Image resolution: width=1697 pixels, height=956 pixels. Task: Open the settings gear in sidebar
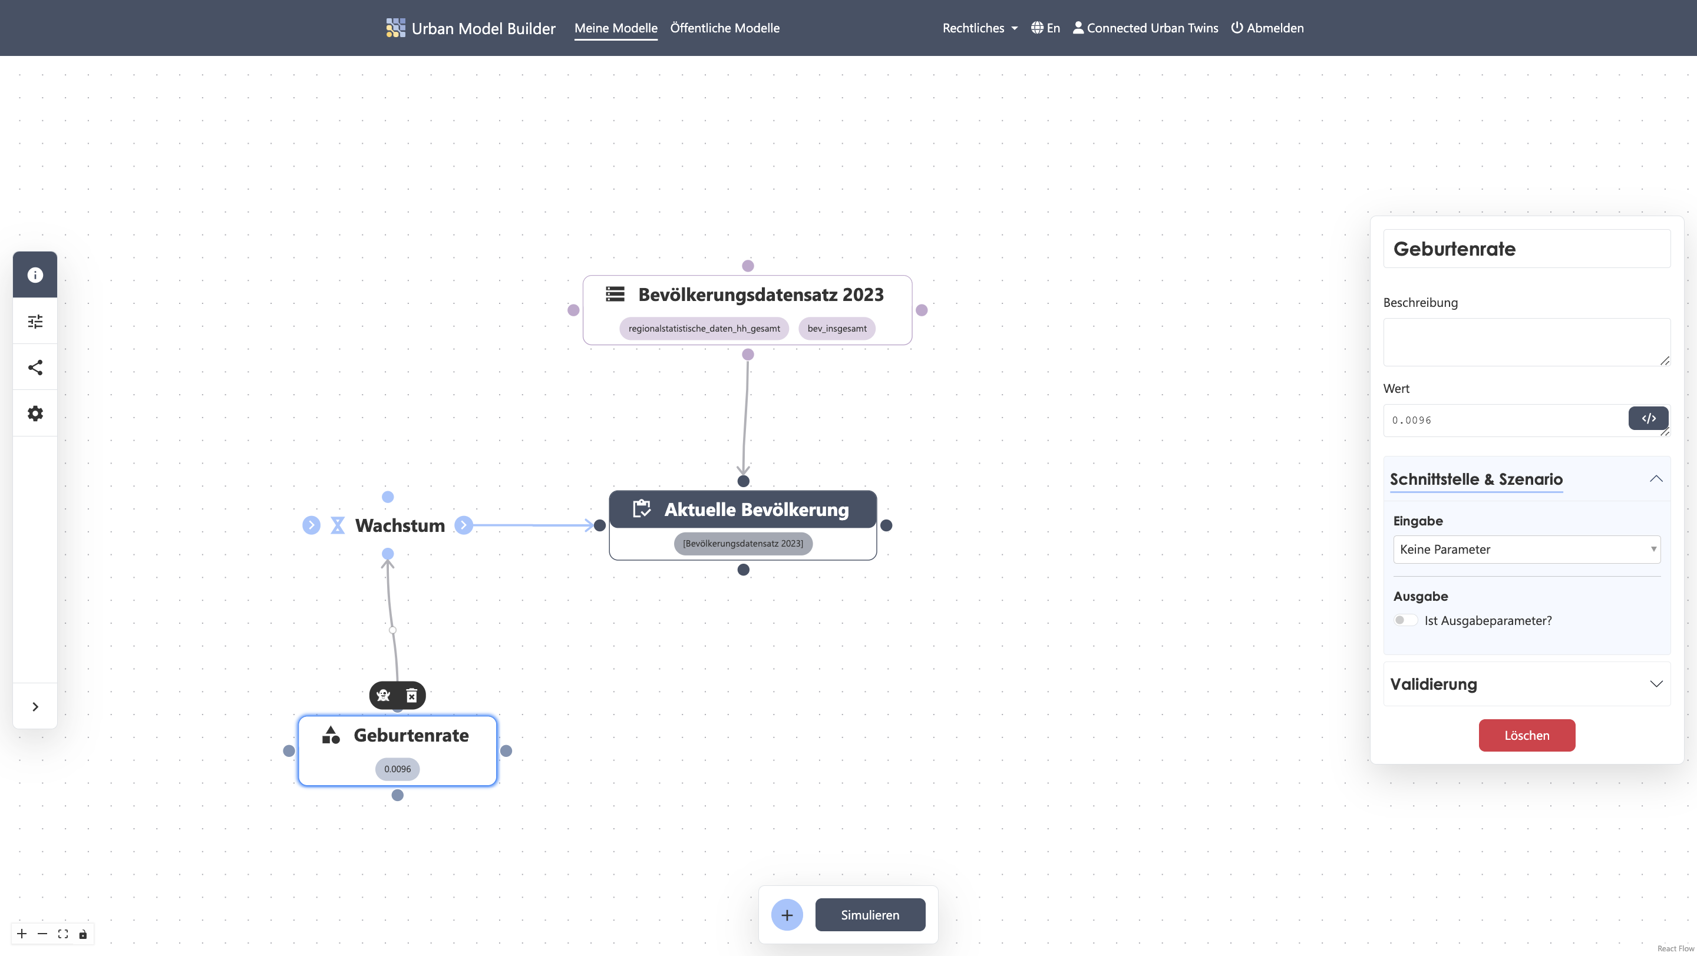pyautogui.click(x=35, y=414)
